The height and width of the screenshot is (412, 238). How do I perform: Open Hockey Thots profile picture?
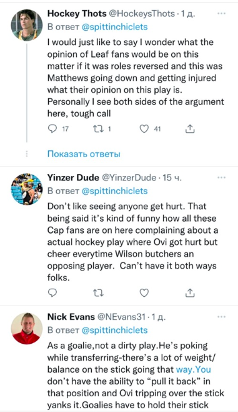tap(26, 25)
